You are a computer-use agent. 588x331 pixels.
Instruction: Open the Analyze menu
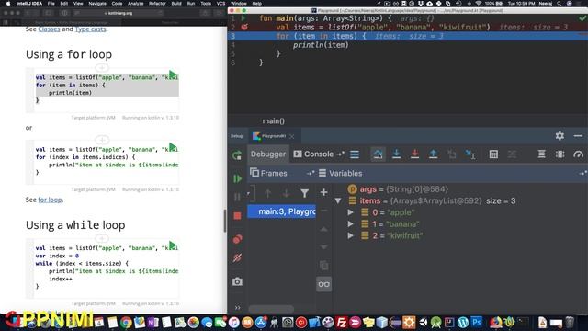pyautogui.click(x=135, y=4)
